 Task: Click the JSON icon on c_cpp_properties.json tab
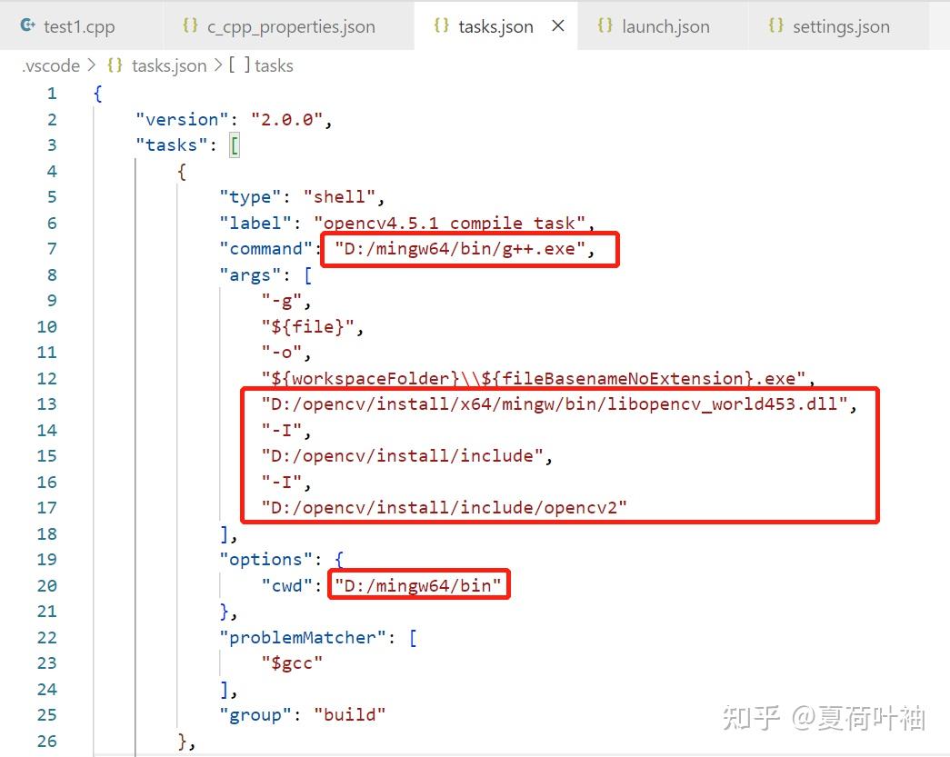(188, 26)
